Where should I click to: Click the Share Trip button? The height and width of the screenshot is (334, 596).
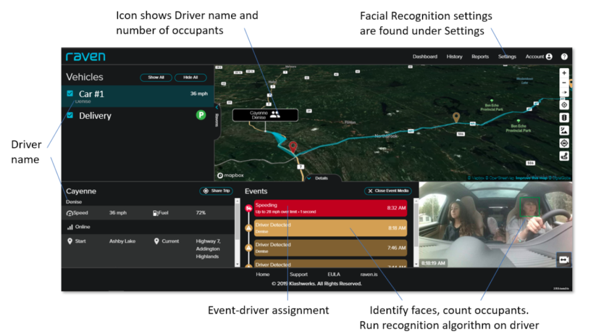217,191
